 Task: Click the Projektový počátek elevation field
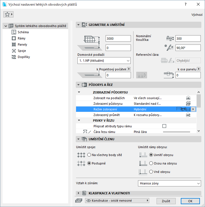118,75
